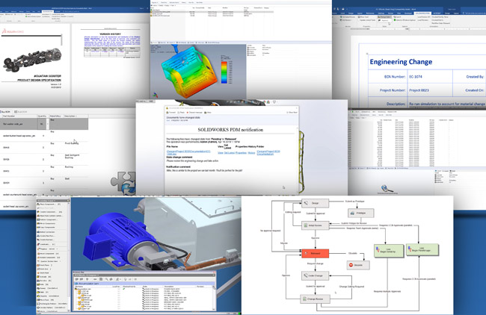
Task: Click the VERSION HISTORY heading in the specification document
Action: tap(111, 34)
